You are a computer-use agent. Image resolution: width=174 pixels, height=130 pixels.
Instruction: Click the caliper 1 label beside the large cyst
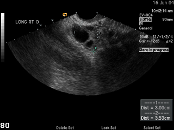[x=74, y=32]
